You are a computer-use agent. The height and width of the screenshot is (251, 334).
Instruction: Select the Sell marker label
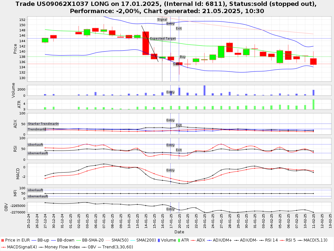(x=176, y=64)
